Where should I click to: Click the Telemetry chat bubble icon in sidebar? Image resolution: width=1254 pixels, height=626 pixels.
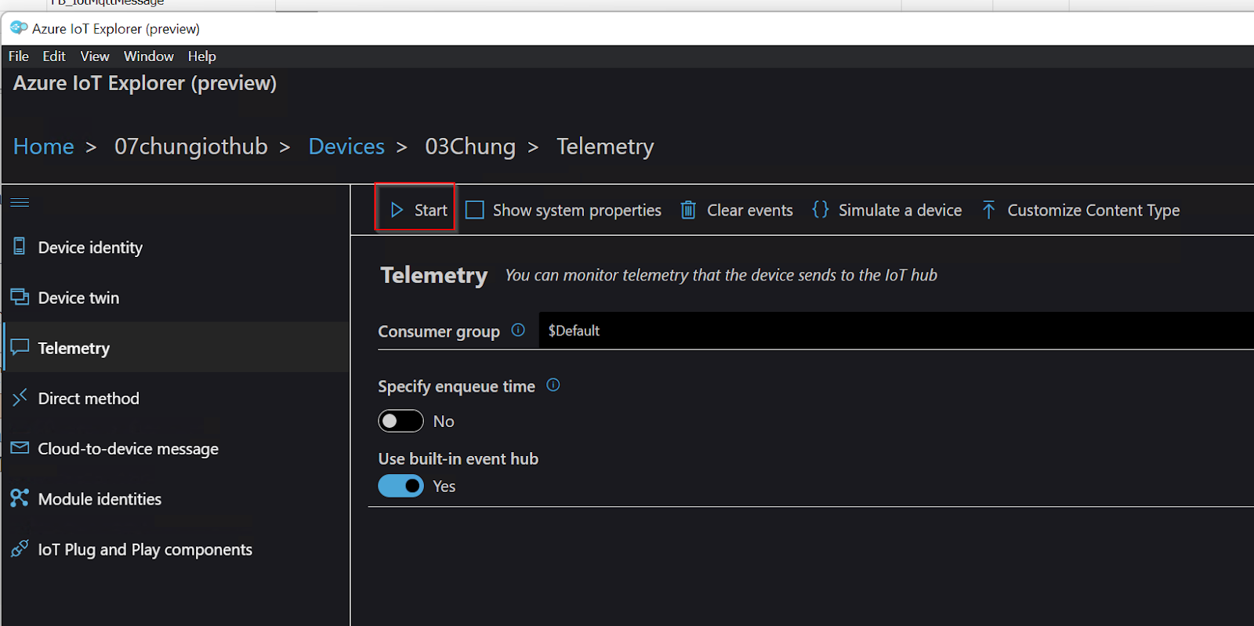click(x=20, y=347)
